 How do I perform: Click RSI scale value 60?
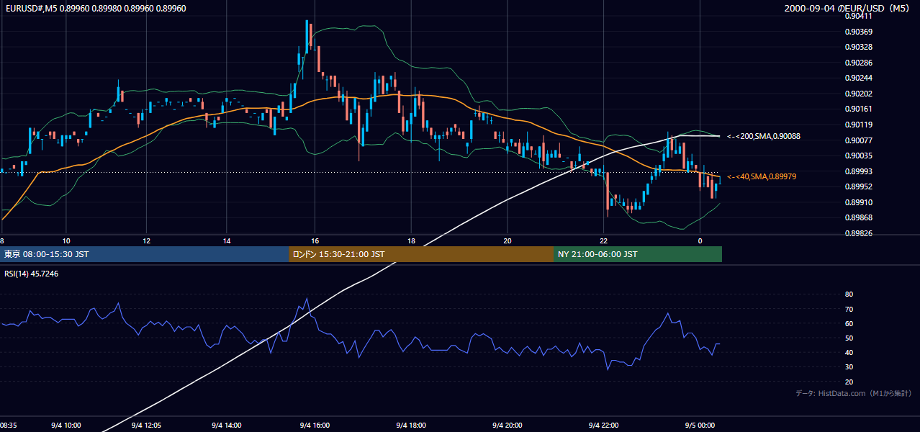[849, 323]
